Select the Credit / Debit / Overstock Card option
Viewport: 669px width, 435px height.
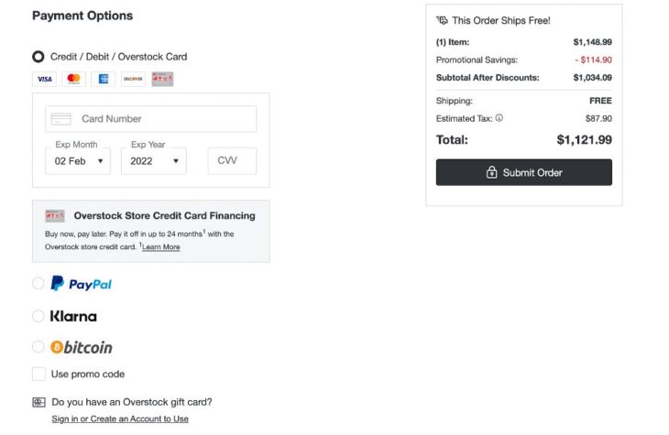pos(38,57)
